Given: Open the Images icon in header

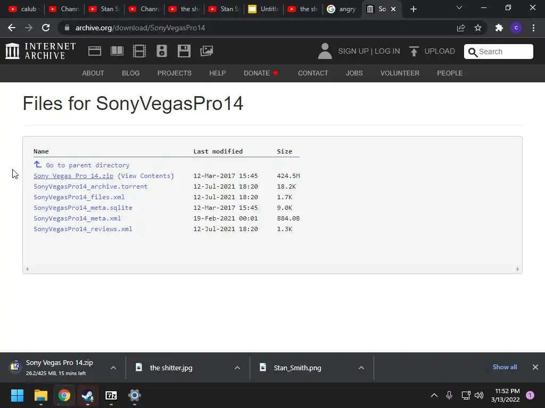Looking at the screenshot, I should (x=207, y=51).
